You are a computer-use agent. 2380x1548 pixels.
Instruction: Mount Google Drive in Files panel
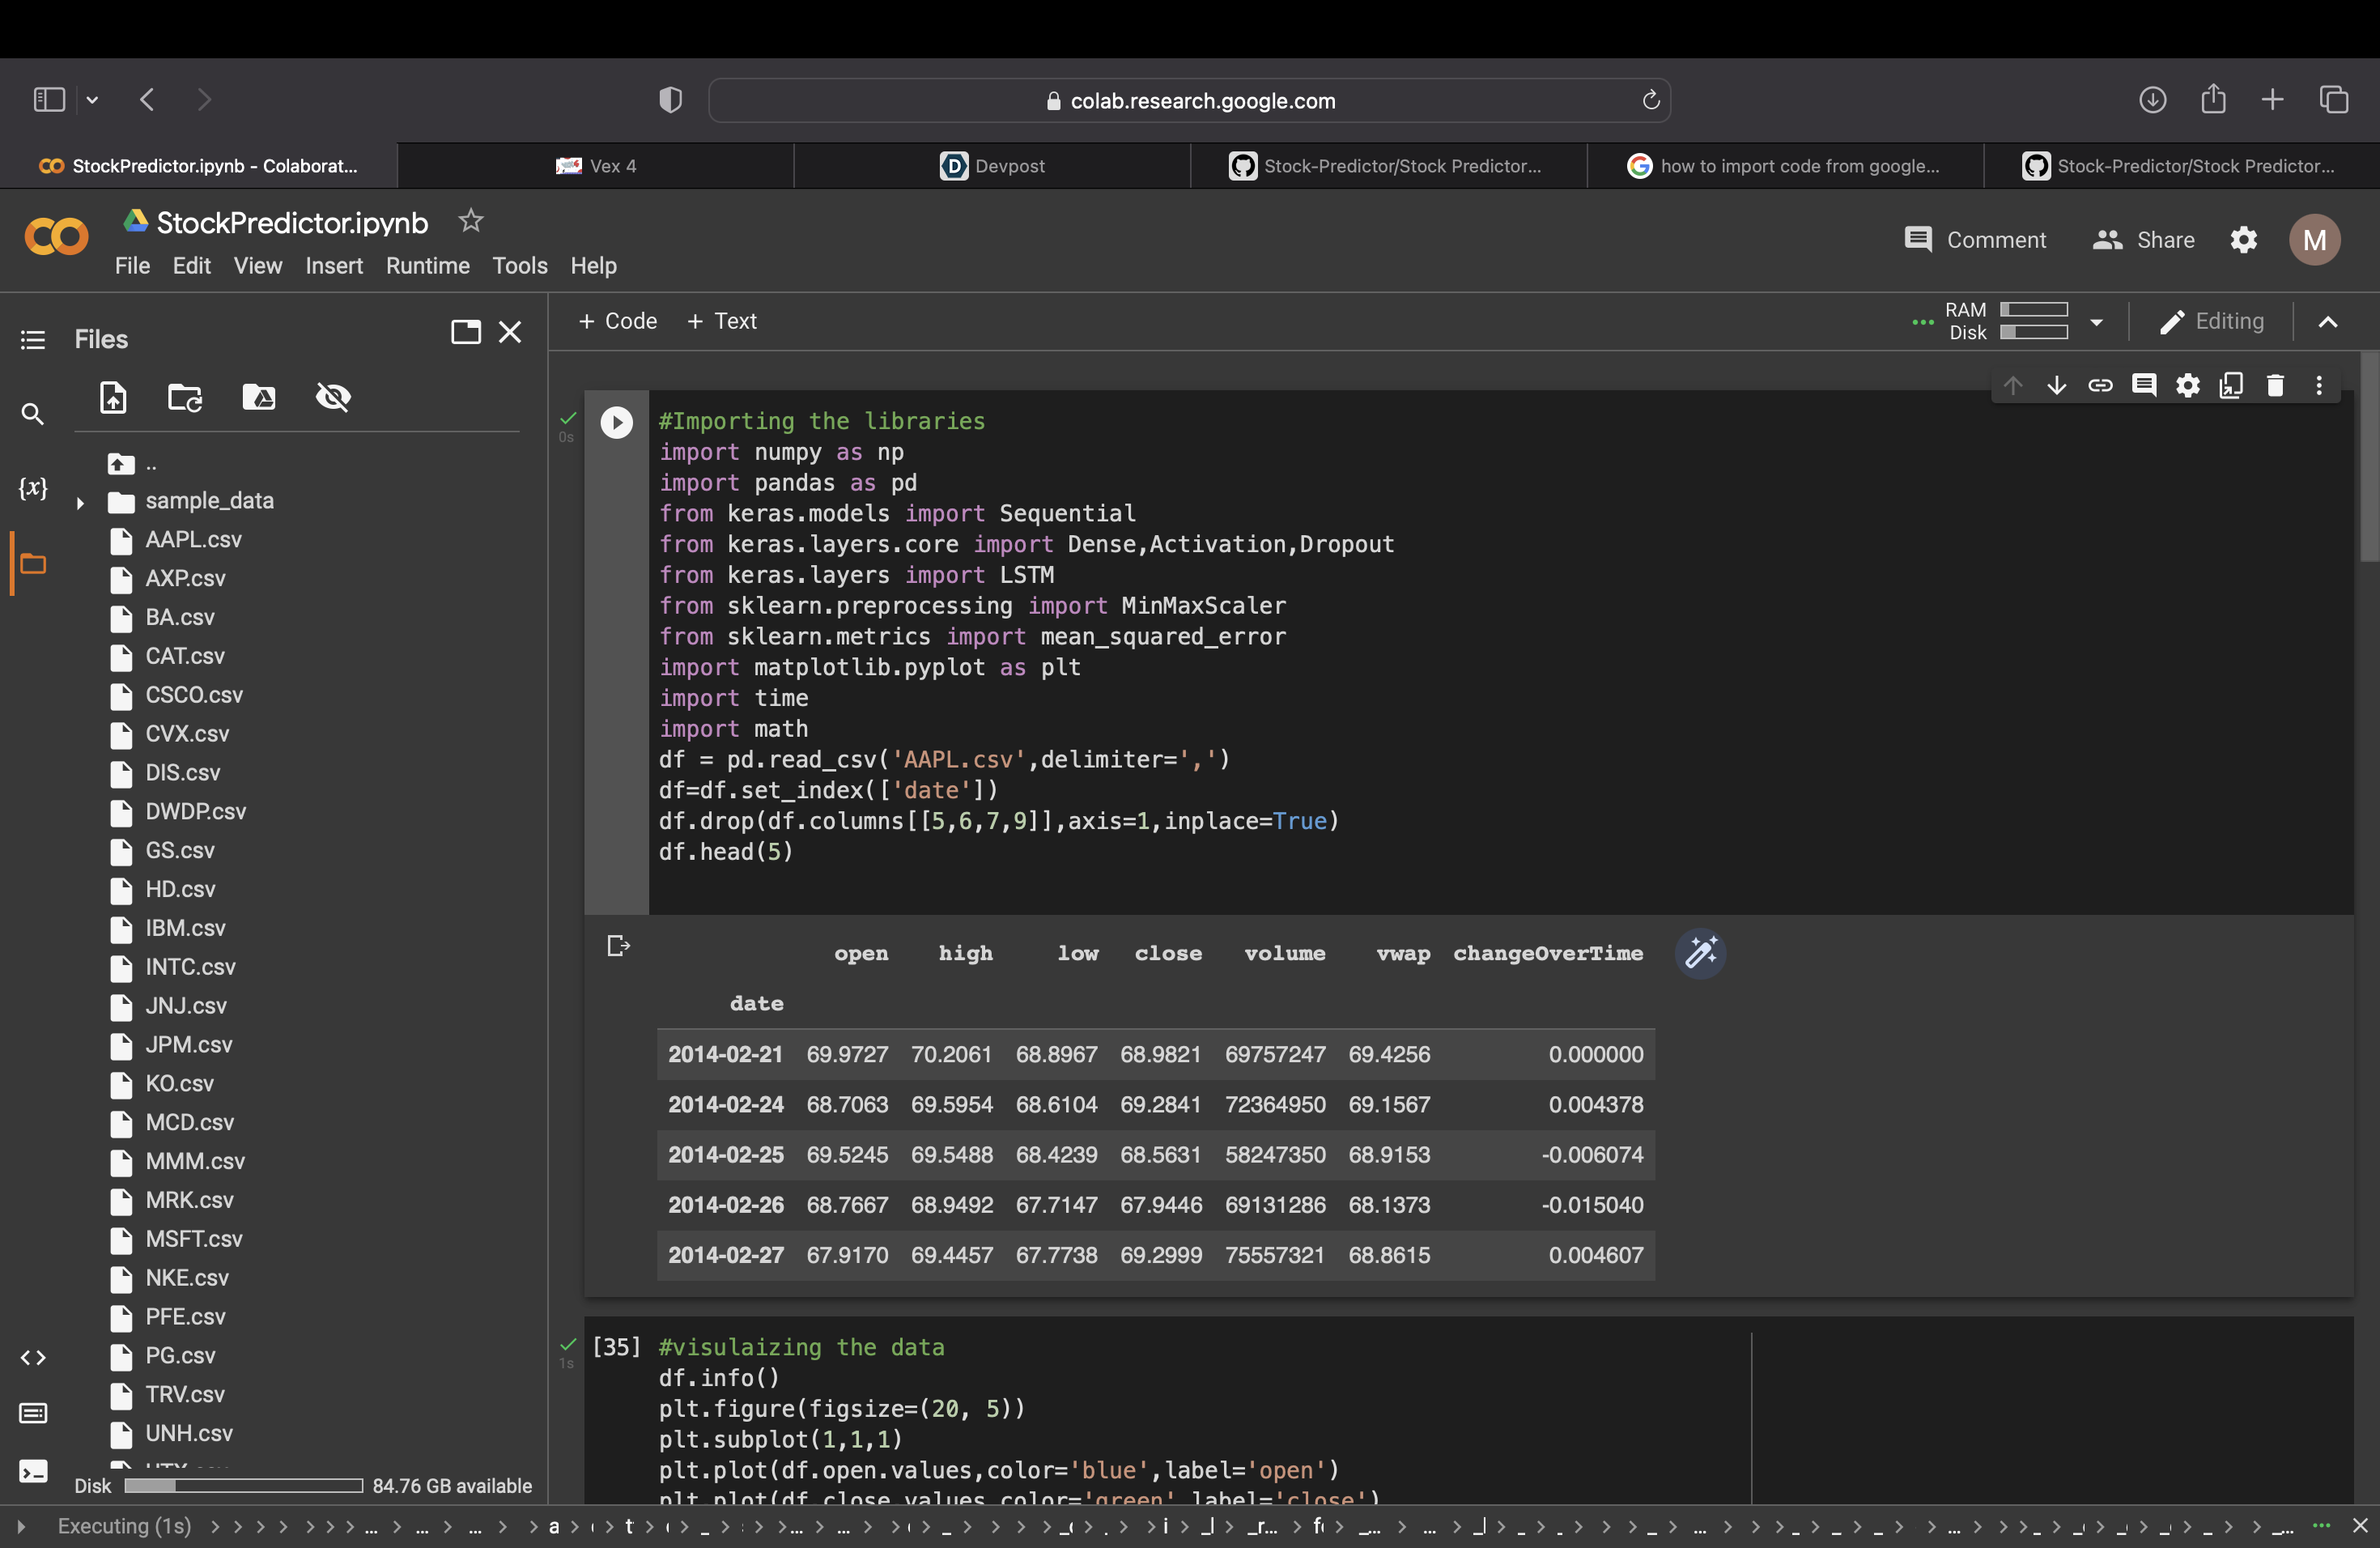click(x=259, y=397)
